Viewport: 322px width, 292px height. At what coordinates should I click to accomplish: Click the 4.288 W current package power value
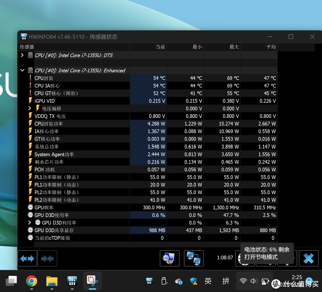click(156, 124)
